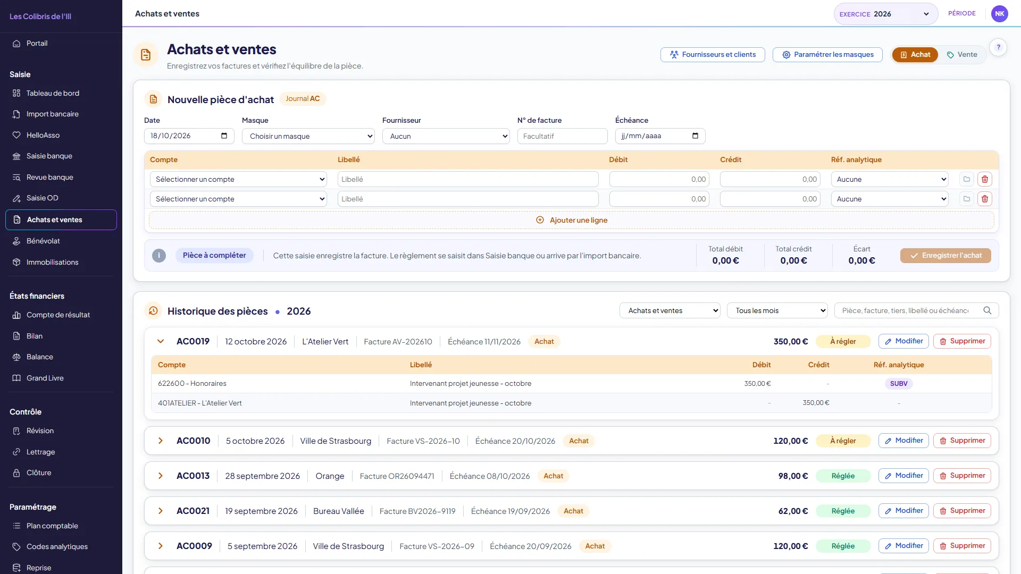Open first line's Sélectionner un compte dropdown

click(x=238, y=179)
